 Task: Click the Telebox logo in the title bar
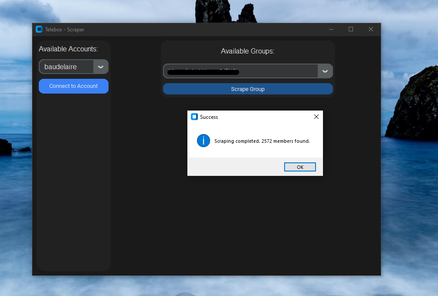[39, 30]
